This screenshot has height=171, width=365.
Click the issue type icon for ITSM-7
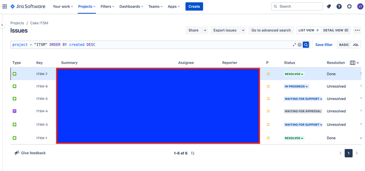15,74
